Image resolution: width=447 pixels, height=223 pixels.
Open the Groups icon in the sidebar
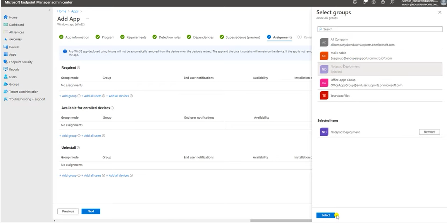click(x=6, y=84)
